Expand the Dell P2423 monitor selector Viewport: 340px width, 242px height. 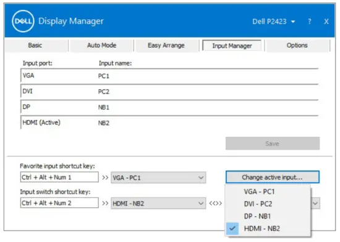tap(274, 21)
